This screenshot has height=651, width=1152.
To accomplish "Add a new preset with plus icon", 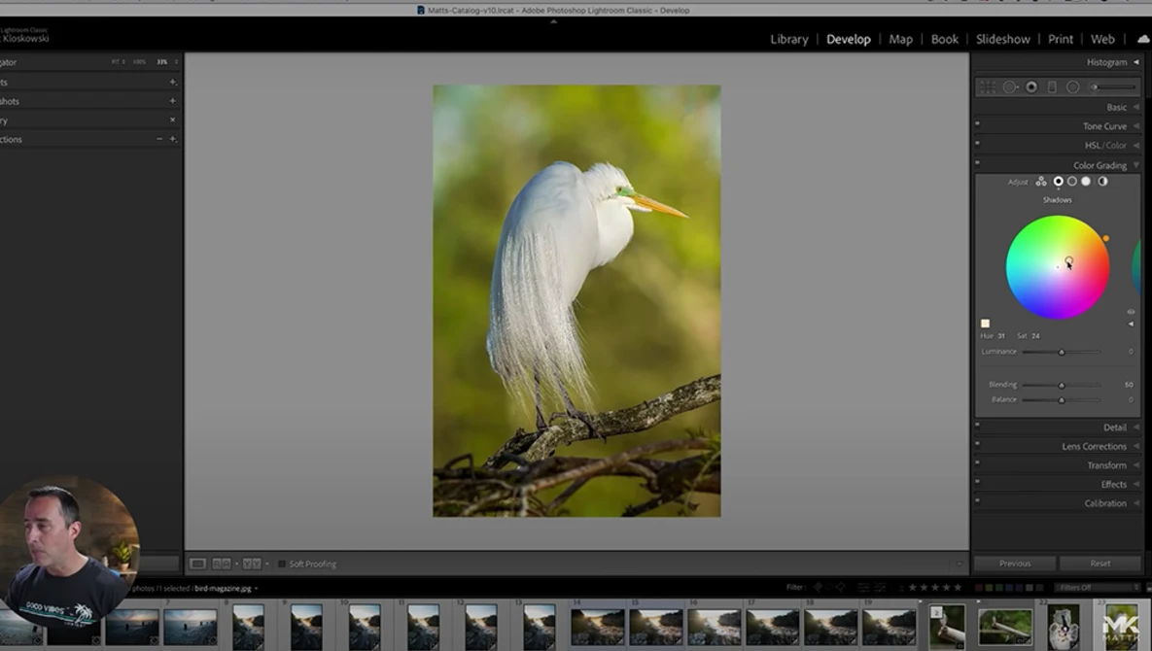I will [173, 83].
